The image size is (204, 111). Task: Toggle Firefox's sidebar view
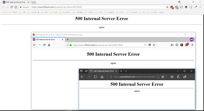pos(177,45)
